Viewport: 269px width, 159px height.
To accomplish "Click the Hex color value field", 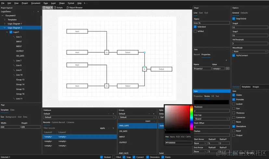I will (179, 142).
